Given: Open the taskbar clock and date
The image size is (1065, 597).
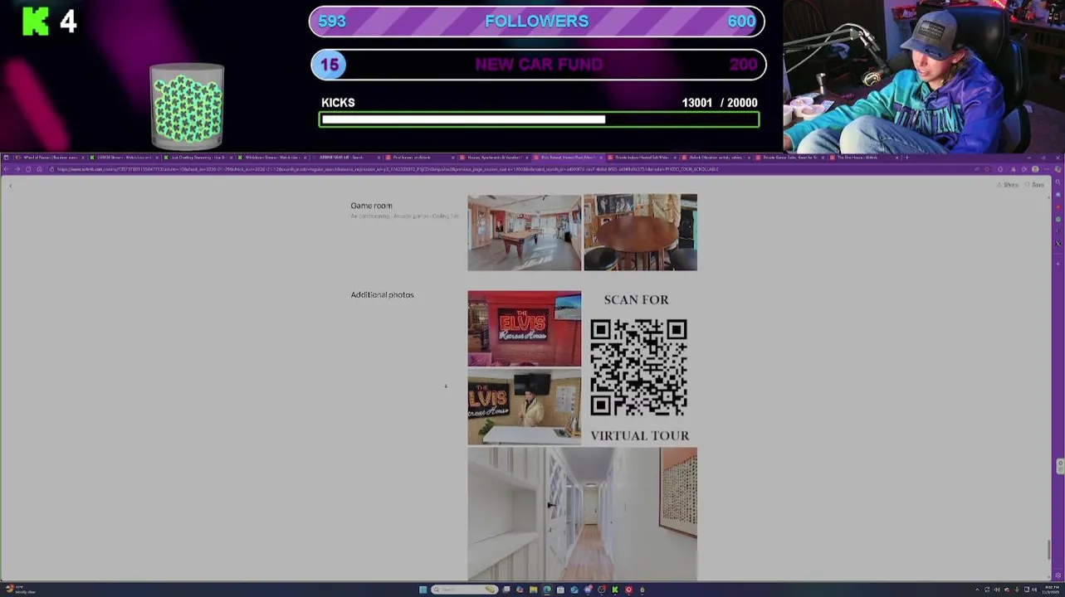Looking at the screenshot, I should pyautogui.click(x=1049, y=590).
